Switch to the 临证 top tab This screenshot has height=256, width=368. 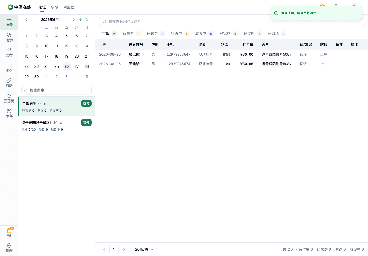(x=42, y=7)
